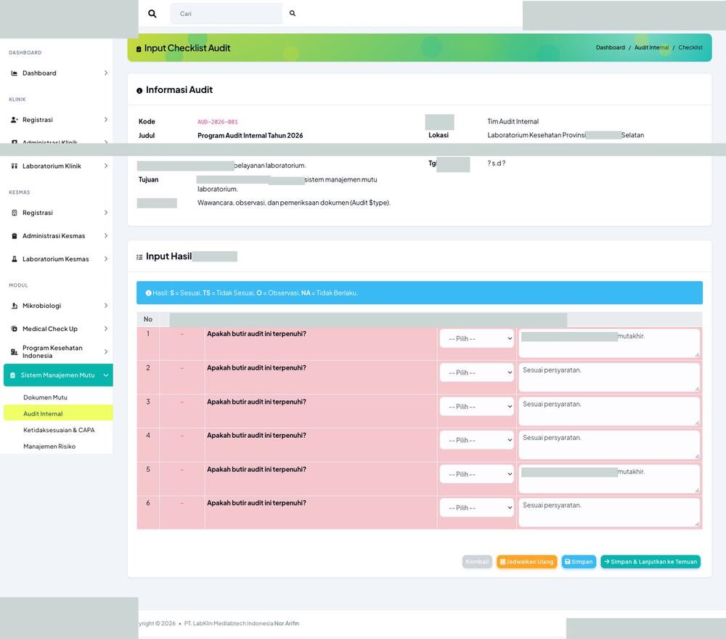Go to Audit Internal breadcrumb link
This screenshot has width=726, height=639.
pos(651,48)
